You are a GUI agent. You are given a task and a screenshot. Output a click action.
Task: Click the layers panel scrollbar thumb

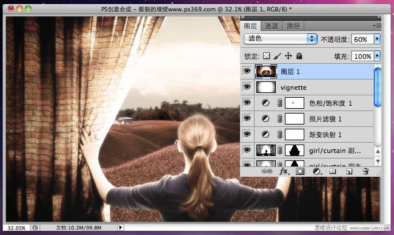[x=378, y=87]
